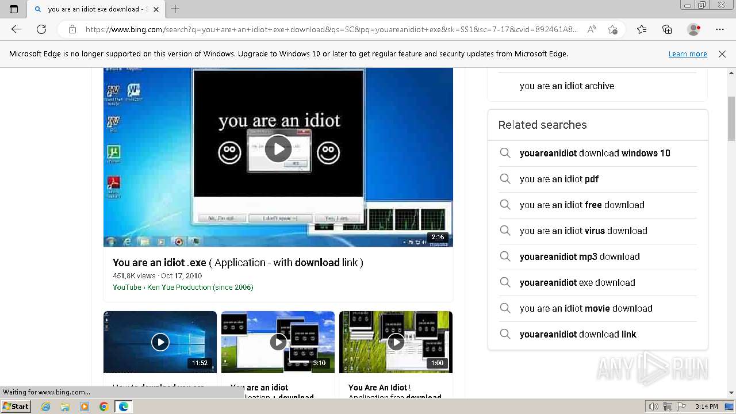Screen dimensions: 736x414
Task: Search 'you are an idiot movie download'
Action: (586, 309)
